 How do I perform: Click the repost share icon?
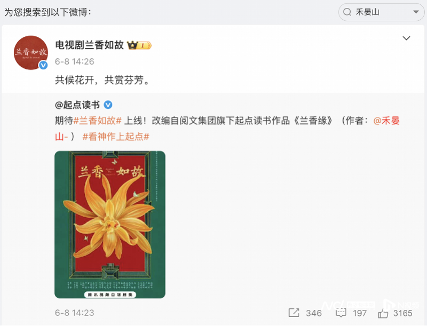(x=294, y=313)
